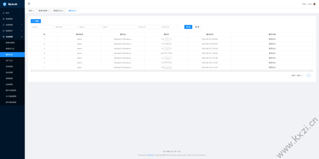The height and width of the screenshot is (159, 319).
Task: Close the 管理员管理 tab
Action: 49,11
